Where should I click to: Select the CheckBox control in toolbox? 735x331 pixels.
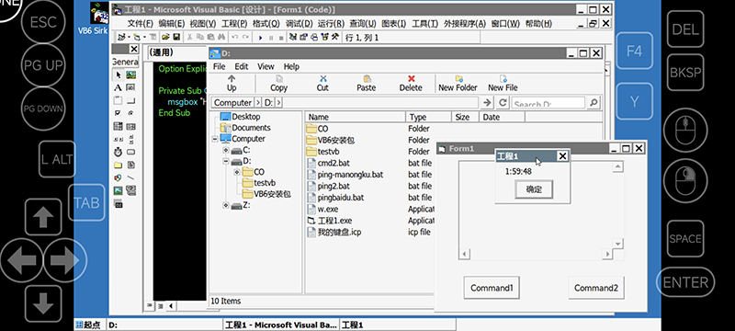(x=118, y=113)
